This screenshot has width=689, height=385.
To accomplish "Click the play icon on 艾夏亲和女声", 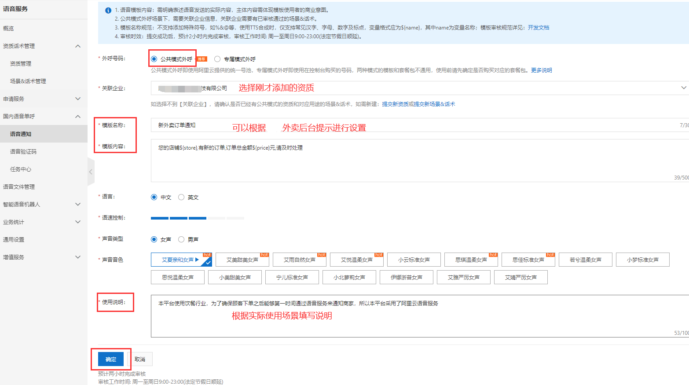I will (x=197, y=260).
